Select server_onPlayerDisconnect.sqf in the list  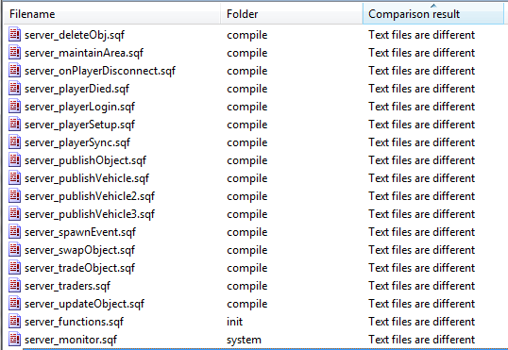[x=100, y=71]
